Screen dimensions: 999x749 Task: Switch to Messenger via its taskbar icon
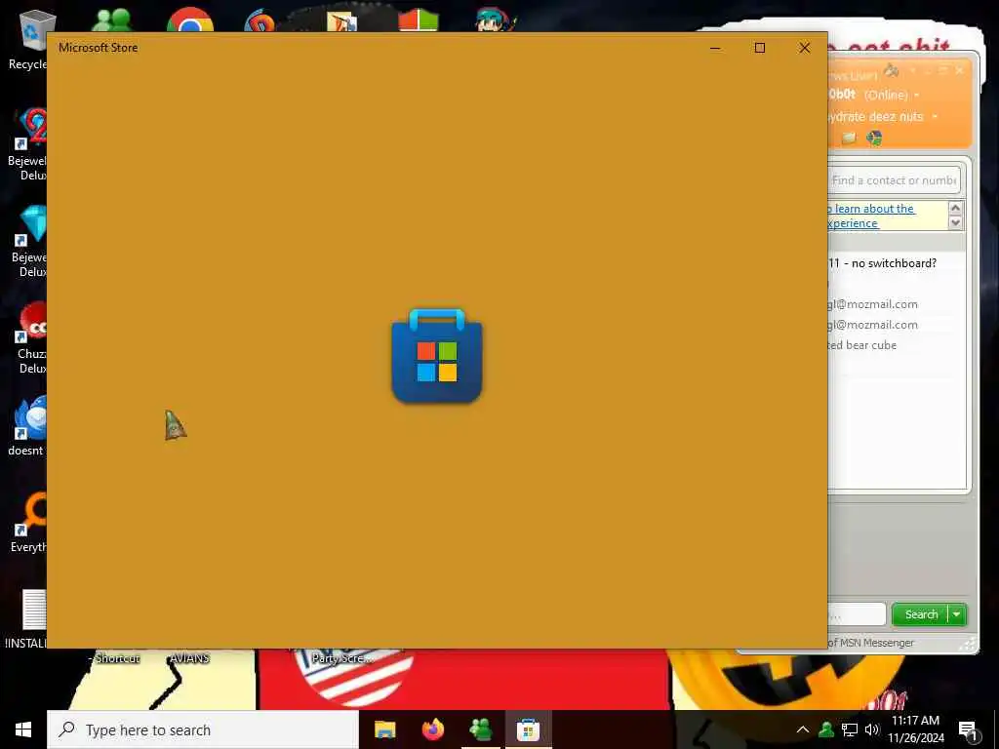point(481,729)
